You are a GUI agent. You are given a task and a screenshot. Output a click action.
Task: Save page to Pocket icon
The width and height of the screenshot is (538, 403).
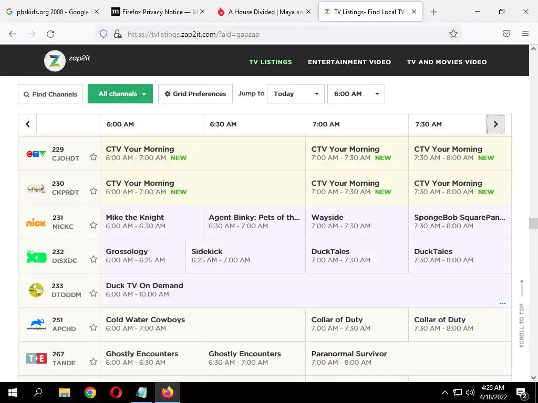[x=506, y=34]
